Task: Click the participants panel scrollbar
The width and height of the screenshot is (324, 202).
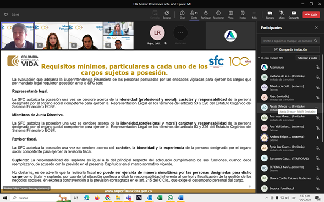Action: pyautogui.click(x=322, y=99)
